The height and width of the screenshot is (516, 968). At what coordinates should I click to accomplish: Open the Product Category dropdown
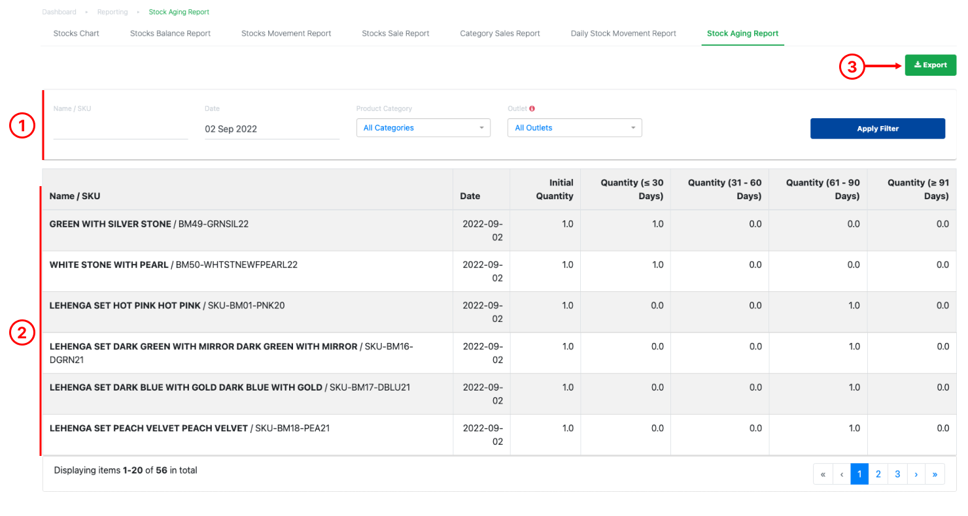pos(423,128)
